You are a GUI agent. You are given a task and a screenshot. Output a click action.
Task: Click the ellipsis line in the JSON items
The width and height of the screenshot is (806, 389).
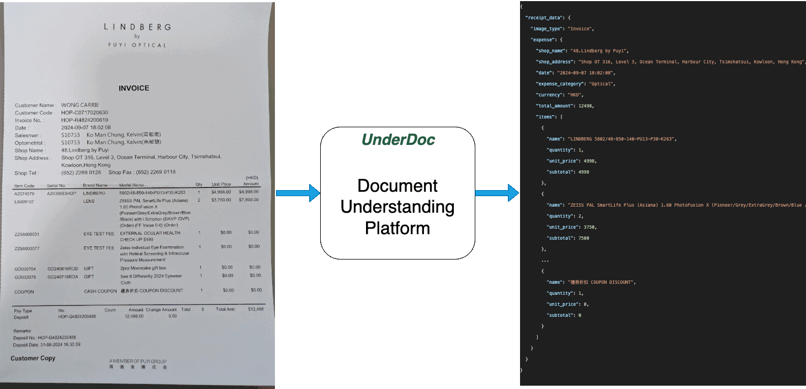(x=545, y=260)
